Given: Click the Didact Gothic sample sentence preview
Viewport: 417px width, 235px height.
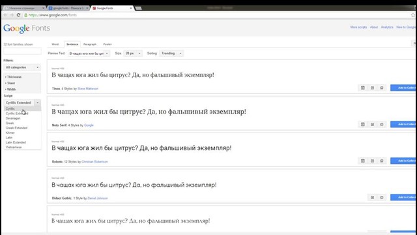Looking at the screenshot, I should [134, 185].
